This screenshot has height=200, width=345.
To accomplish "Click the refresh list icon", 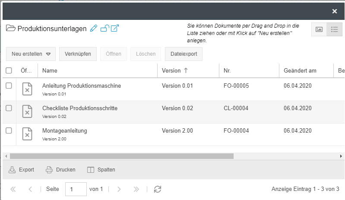I will coord(158,189).
